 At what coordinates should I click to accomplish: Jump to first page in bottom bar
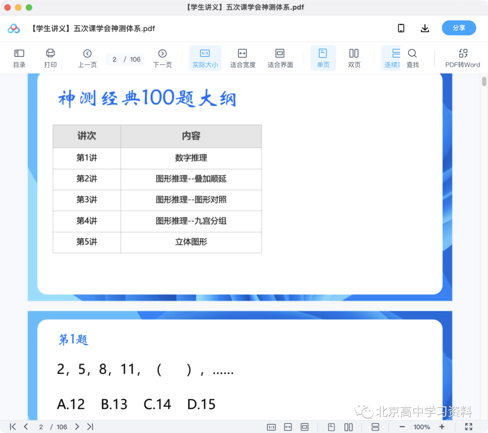click(13, 427)
